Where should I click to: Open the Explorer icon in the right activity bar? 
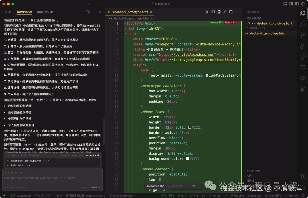coord(302,13)
